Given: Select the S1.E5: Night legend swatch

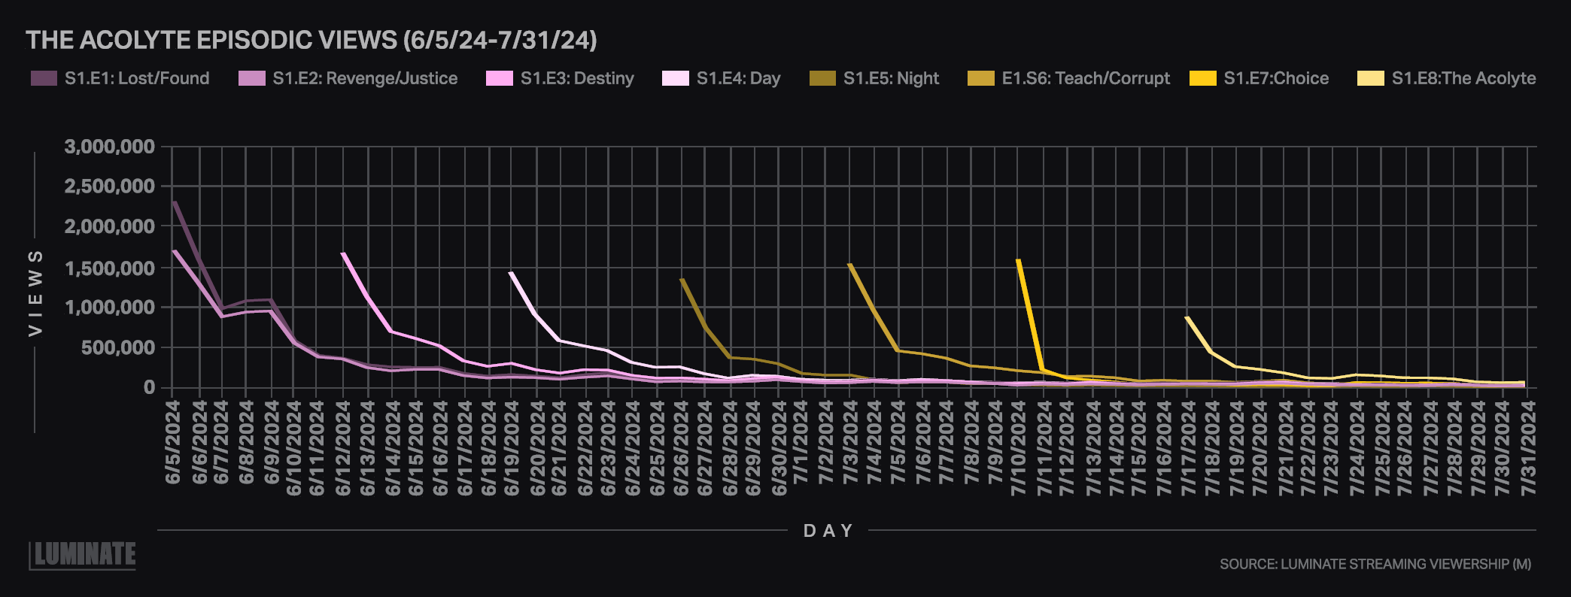Looking at the screenshot, I should tap(822, 78).
